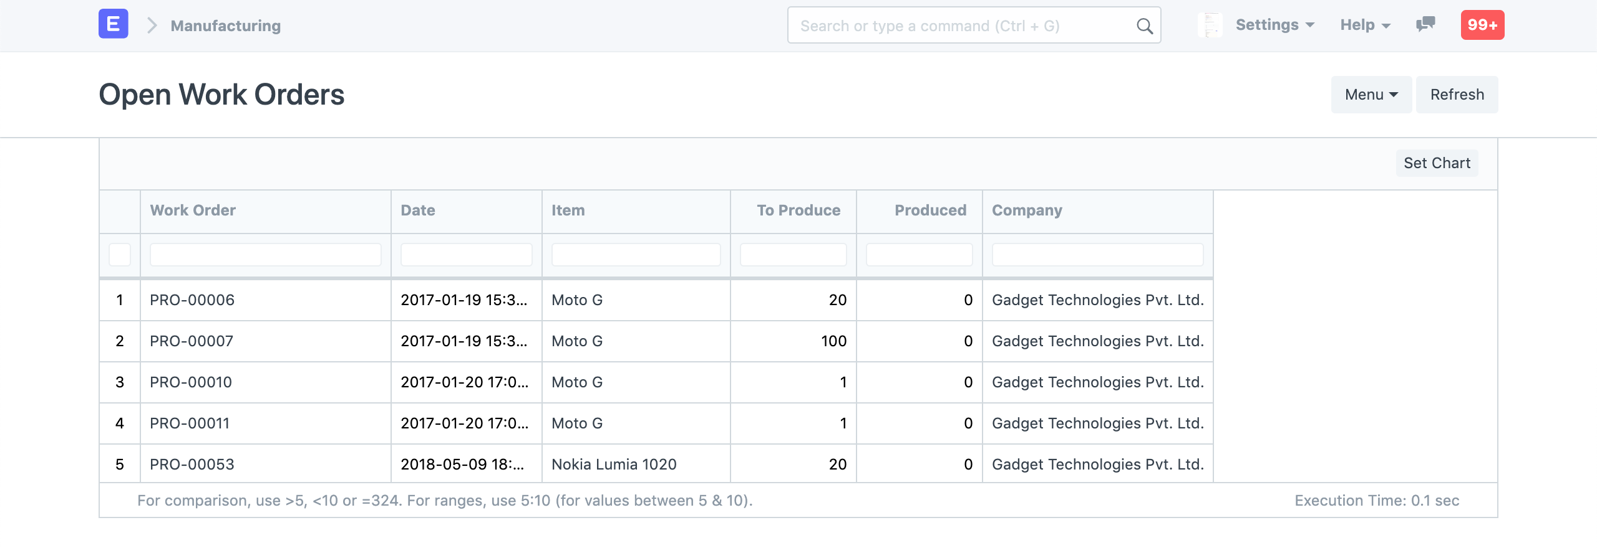Click the Item column filter field
1597x548 pixels.
point(636,255)
